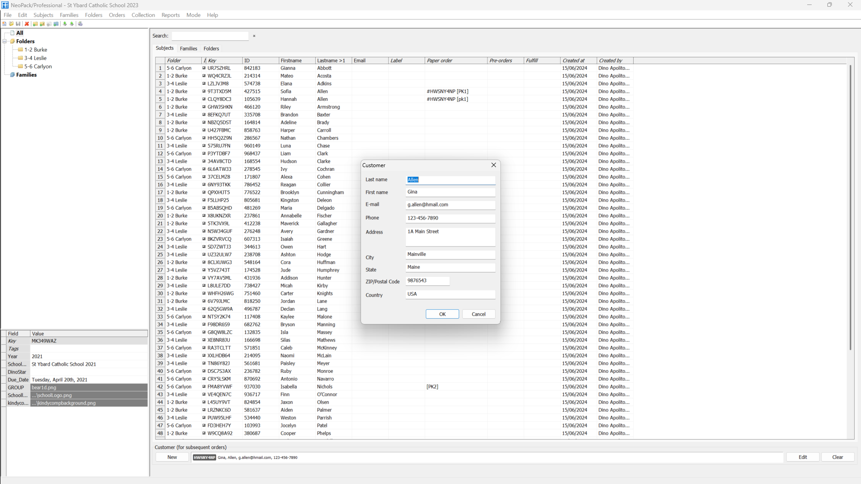Select the 5-6 Carlyon folder

pos(38,66)
